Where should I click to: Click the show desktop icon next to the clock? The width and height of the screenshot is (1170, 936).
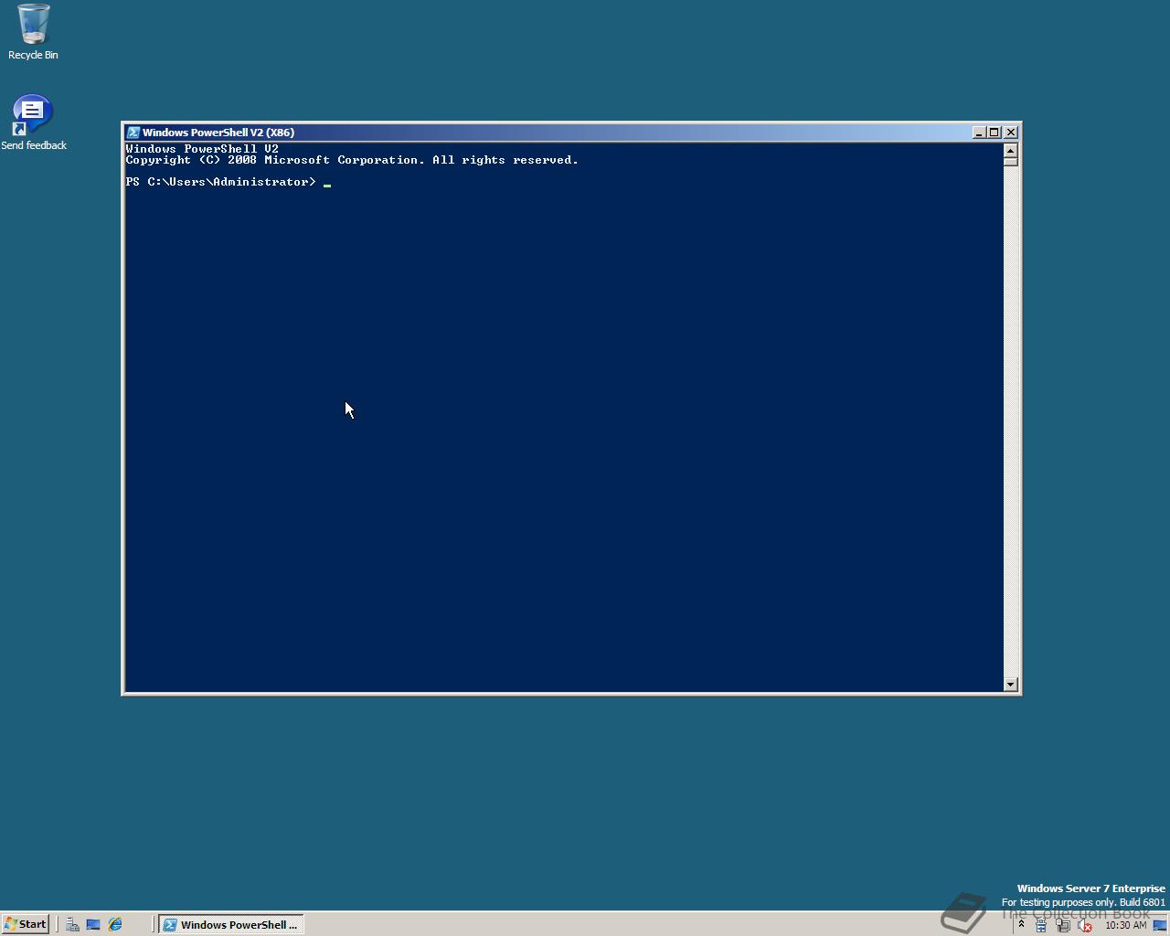click(x=1160, y=925)
